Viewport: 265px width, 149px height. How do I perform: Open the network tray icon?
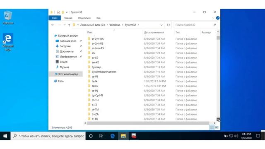click(231, 136)
